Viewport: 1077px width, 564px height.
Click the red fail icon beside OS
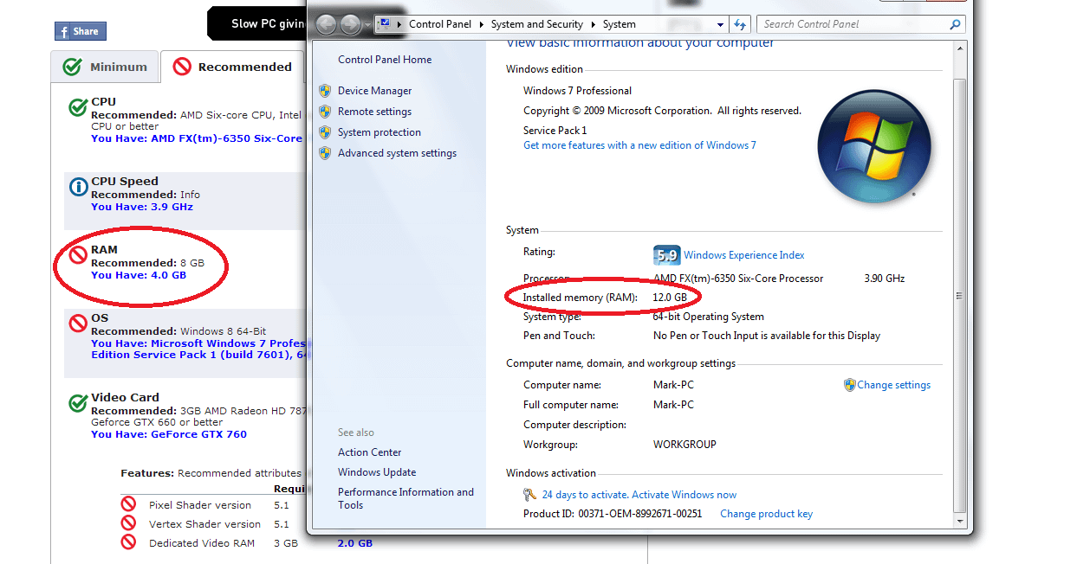click(79, 323)
